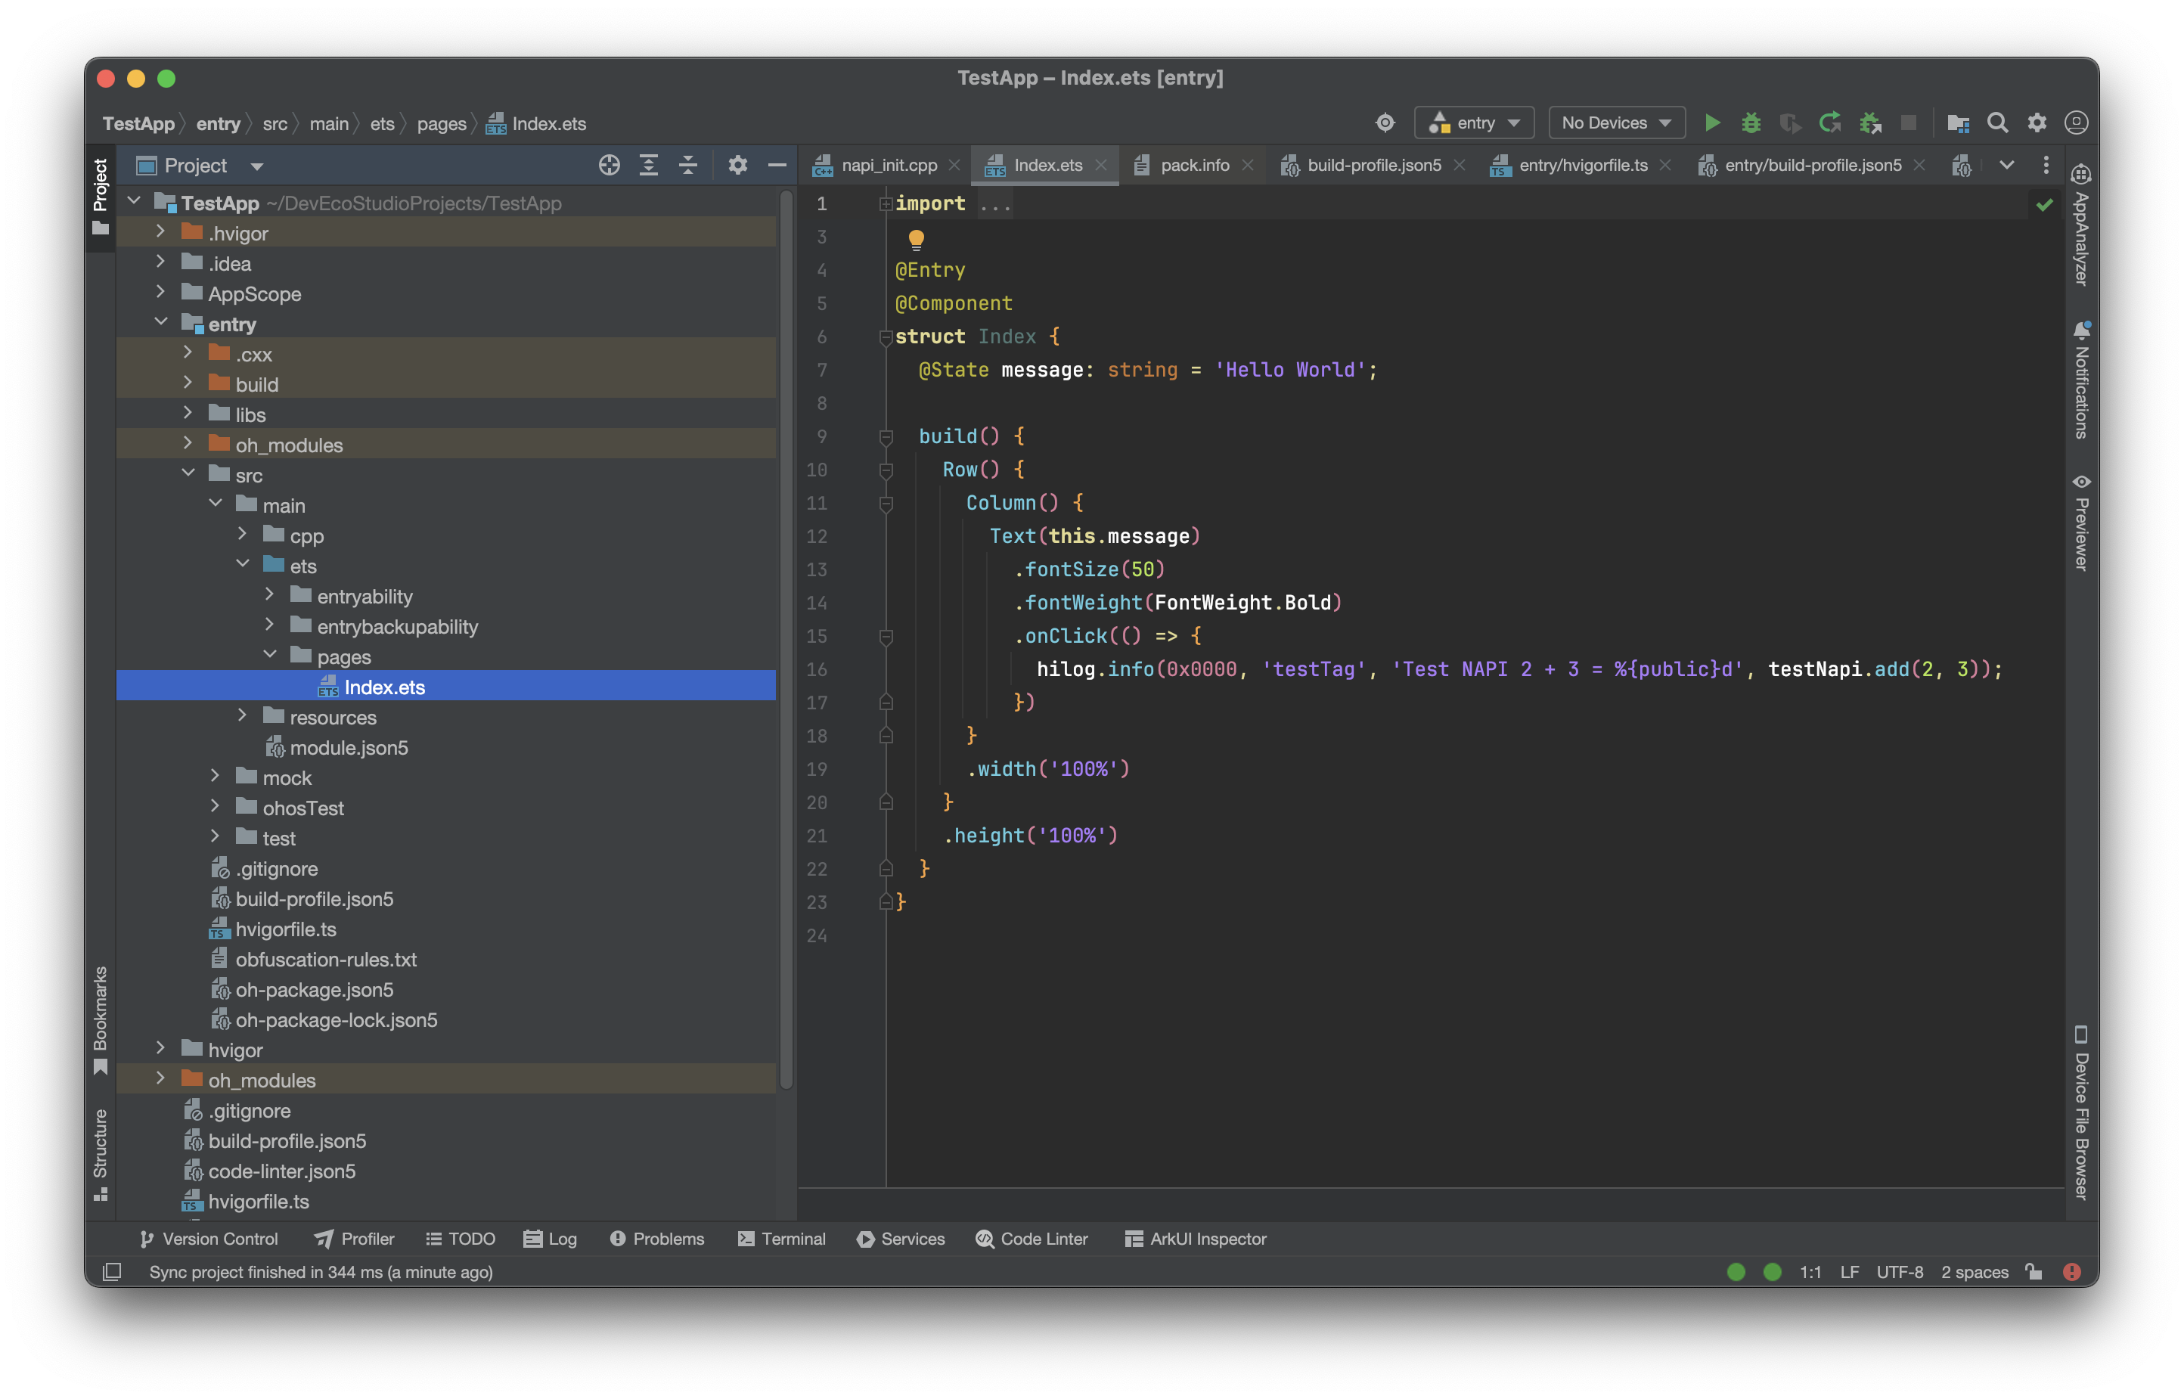This screenshot has height=1399, width=2184.
Task: Expand the .hvigor folder
Action: tap(161, 233)
